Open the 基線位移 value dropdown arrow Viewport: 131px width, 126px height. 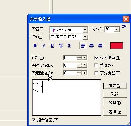[84, 65]
